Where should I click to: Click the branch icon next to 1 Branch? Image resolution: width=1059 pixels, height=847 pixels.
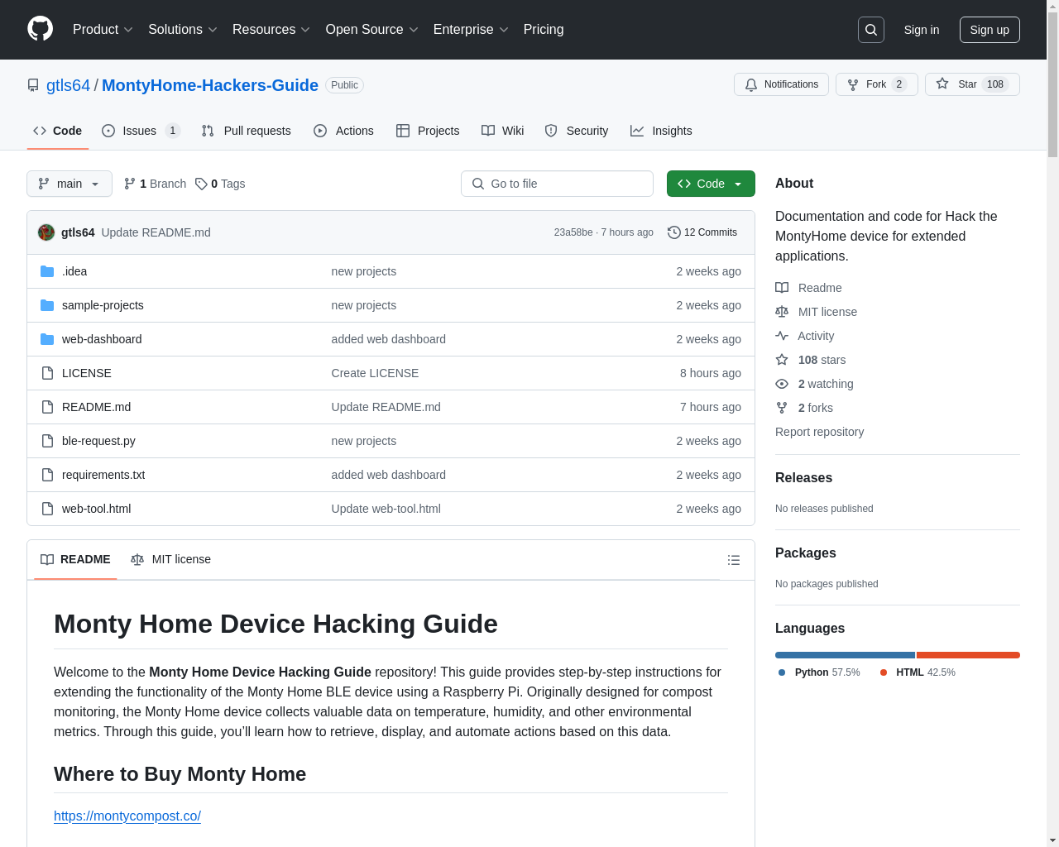pyautogui.click(x=130, y=184)
